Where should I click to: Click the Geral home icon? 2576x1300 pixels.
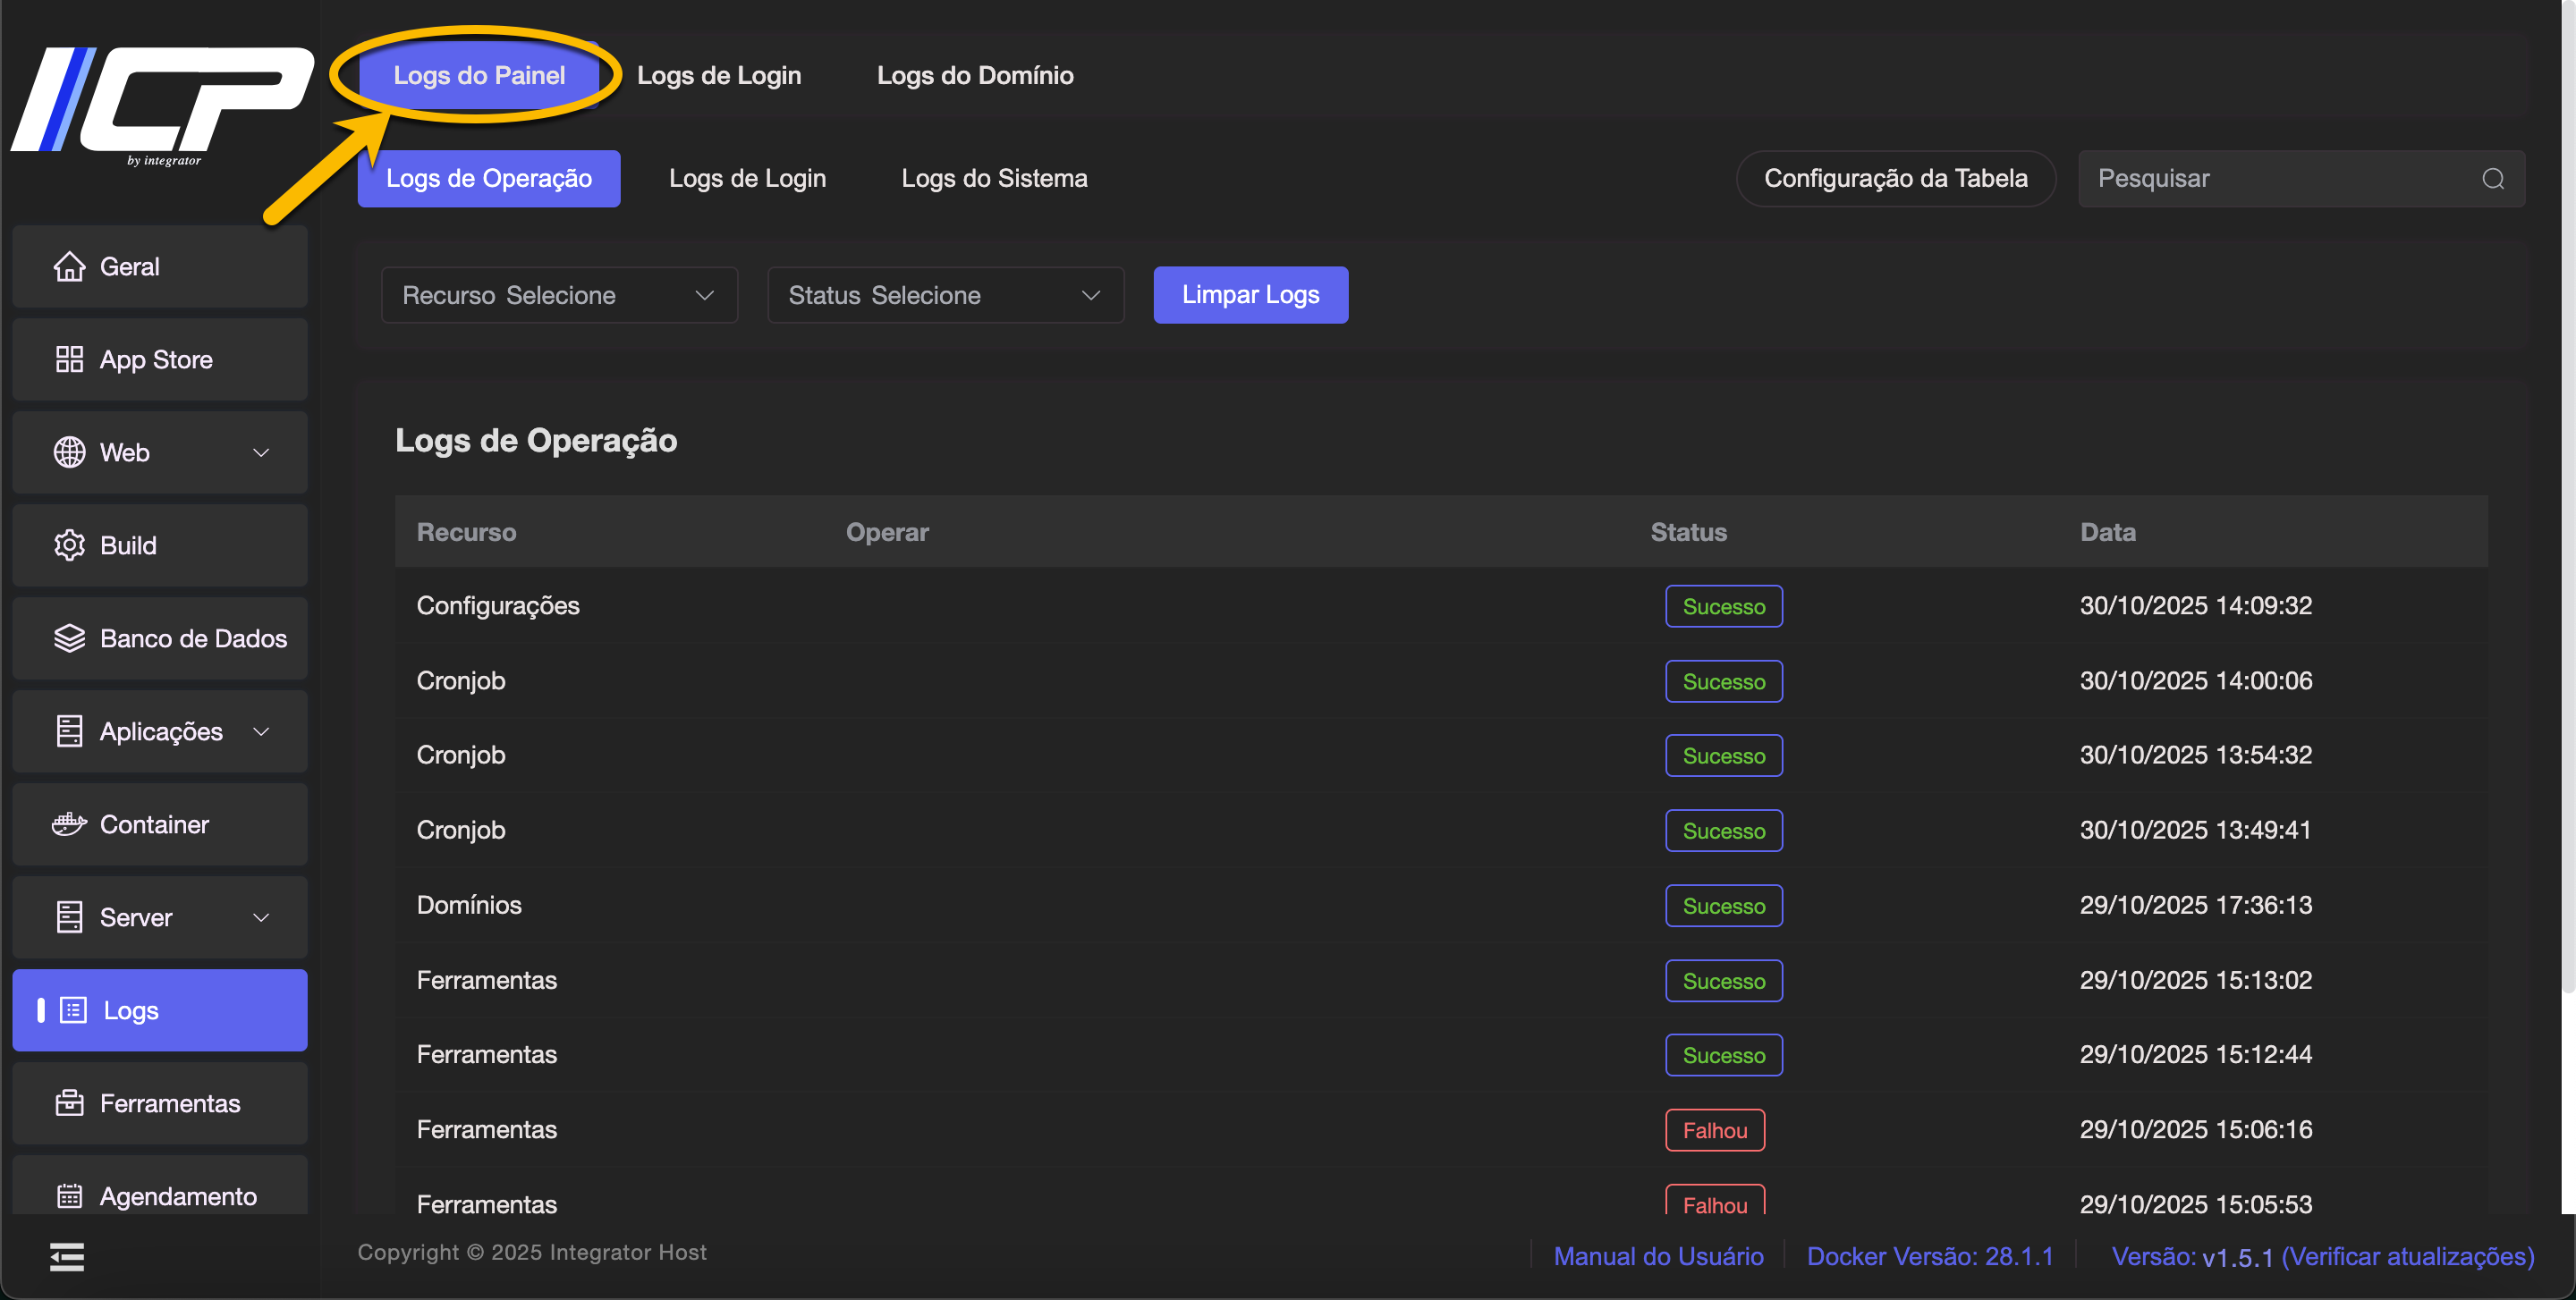(69, 266)
